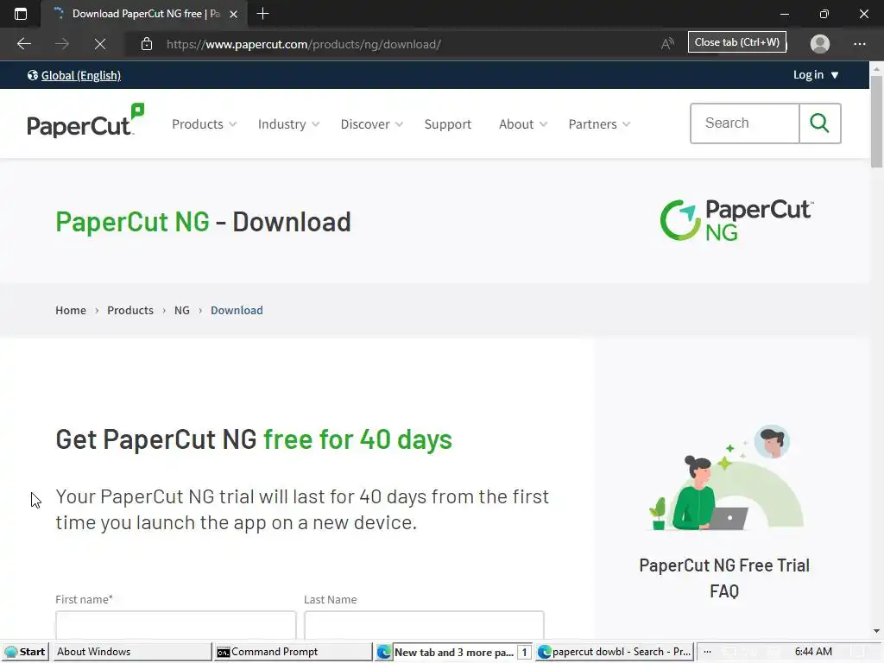884x663 pixels.
Task: Click the page vertical scrollbar thumb
Action: 876,121
